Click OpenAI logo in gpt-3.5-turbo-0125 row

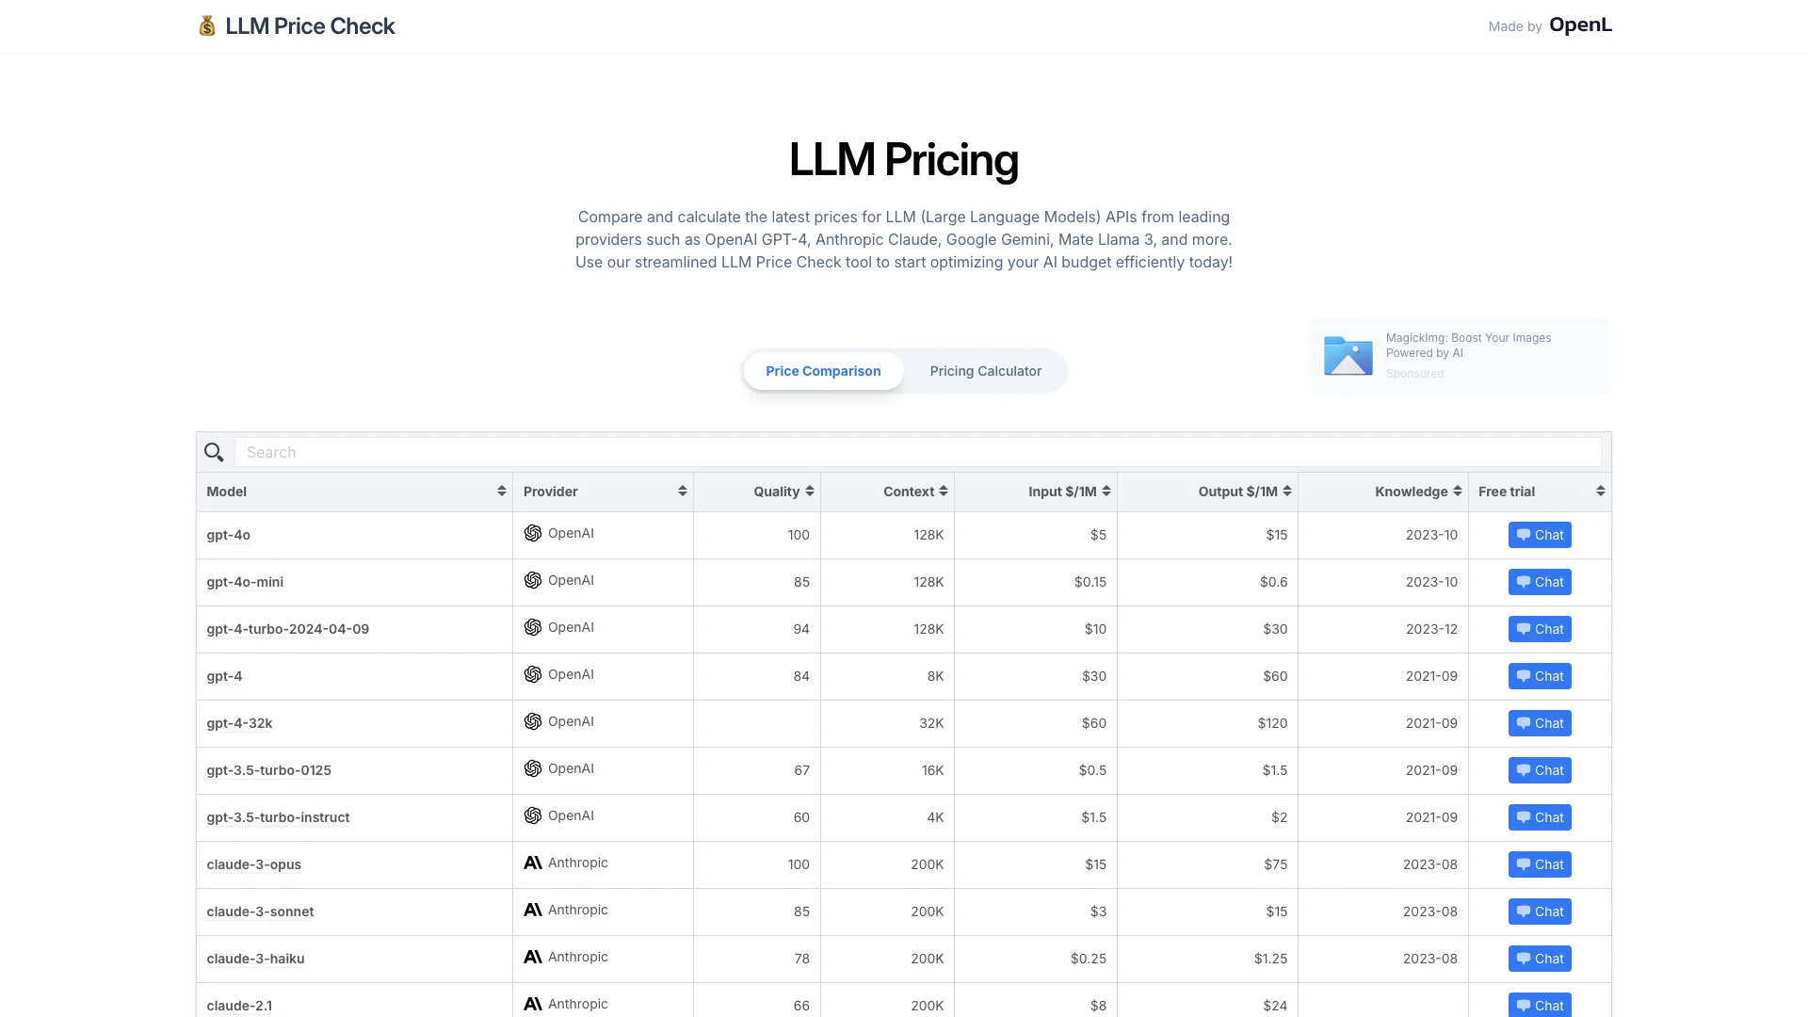point(533,768)
